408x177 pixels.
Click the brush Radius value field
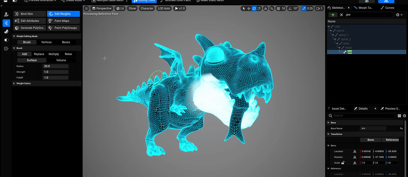56,66
